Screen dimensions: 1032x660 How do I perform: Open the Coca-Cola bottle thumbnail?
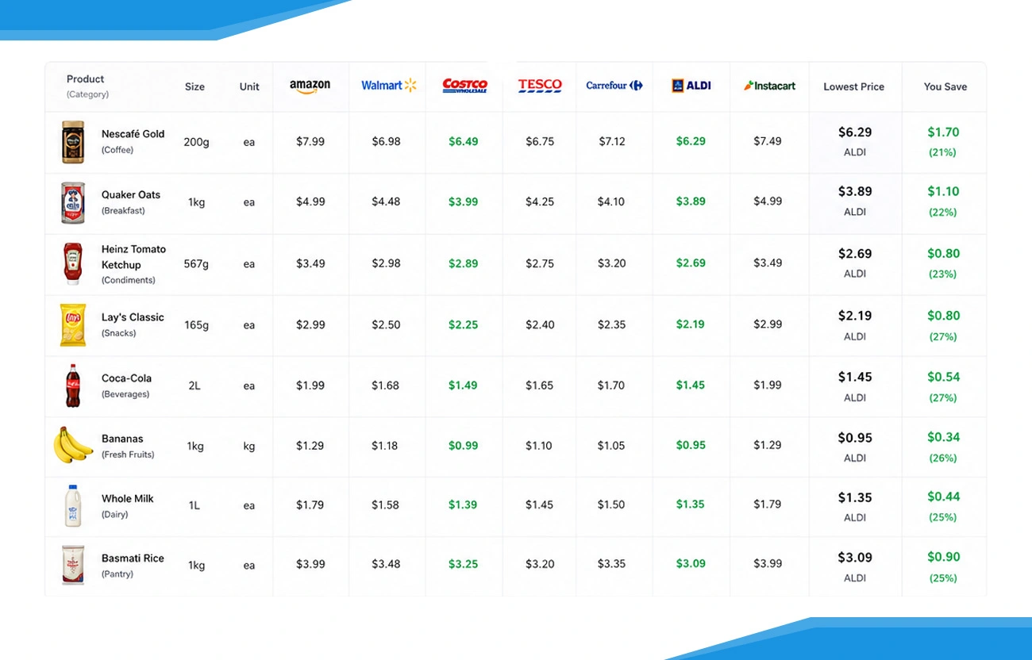(x=73, y=386)
